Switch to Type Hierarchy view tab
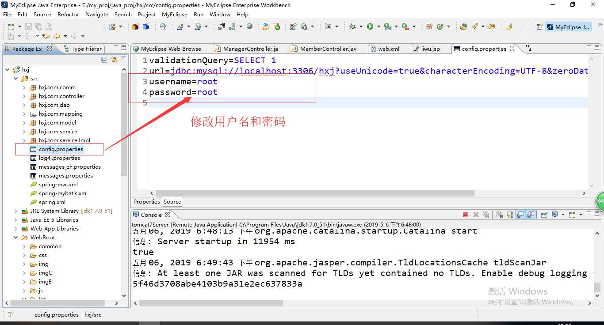Screen dimensions: 604x325 click(x=82, y=49)
